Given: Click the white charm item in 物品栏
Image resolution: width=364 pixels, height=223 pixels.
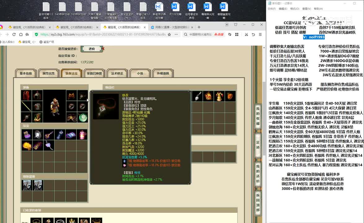Looking at the screenshot, I should (x=197, y=96).
